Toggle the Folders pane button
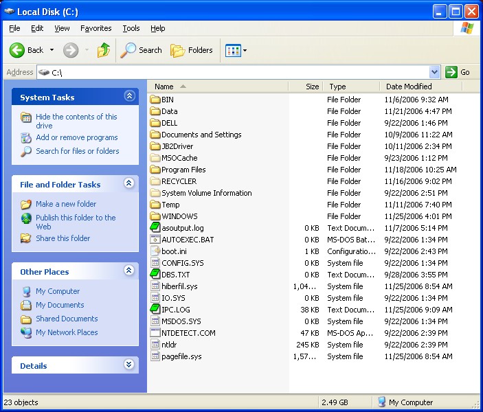The height and width of the screenshot is (412, 483). click(191, 50)
